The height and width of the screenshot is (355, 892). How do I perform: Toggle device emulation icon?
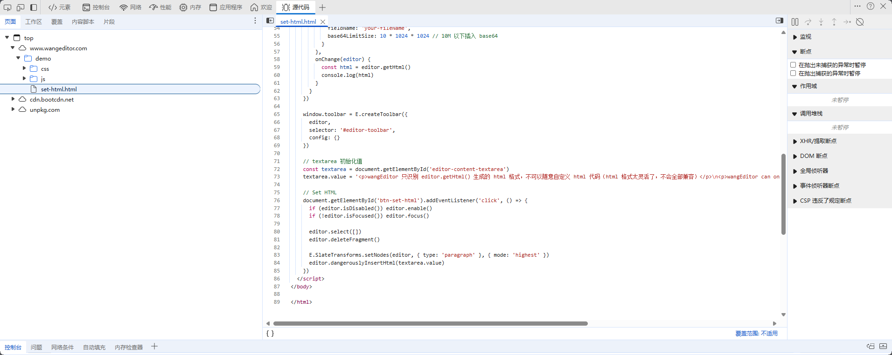(21, 7)
